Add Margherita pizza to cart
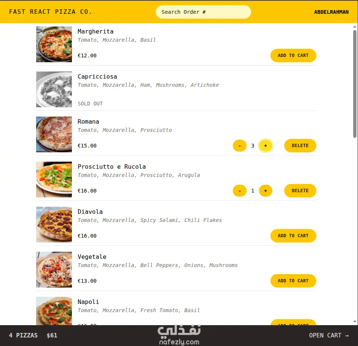The width and height of the screenshot is (358, 346). click(x=293, y=55)
